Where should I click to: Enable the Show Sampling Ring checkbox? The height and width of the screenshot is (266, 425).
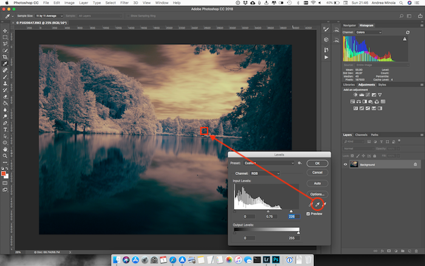[x=129, y=16]
